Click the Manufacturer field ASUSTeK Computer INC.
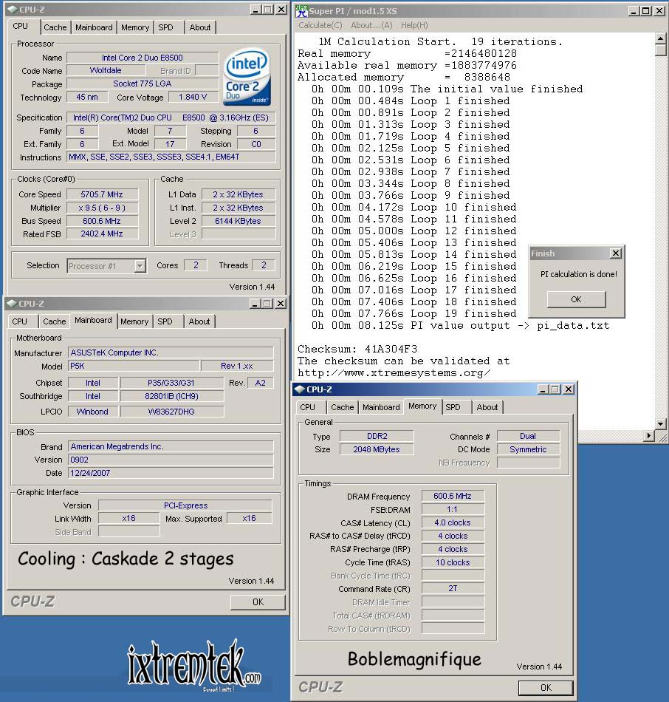Viewport: 669px width, 702px height. coord(171,352)
